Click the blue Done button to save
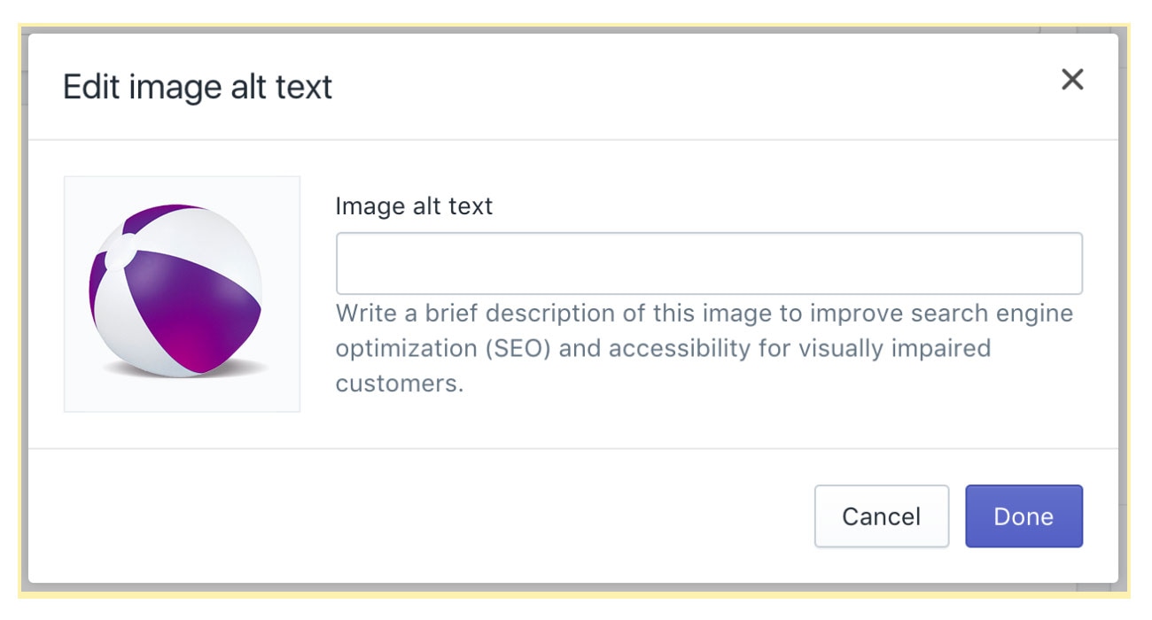This screenshot has height=620, width=1152. tap(1024, 516)
